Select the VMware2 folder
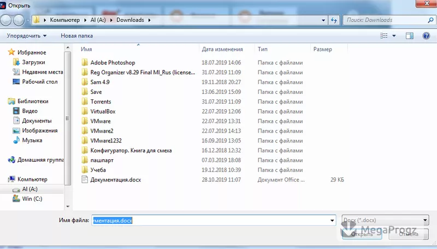This screenshot has width=437, height=249. pos(102,131)
